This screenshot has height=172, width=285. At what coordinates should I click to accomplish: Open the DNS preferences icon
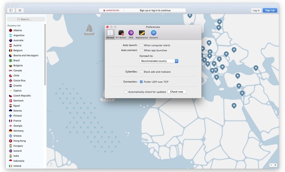tap(131, 34)
